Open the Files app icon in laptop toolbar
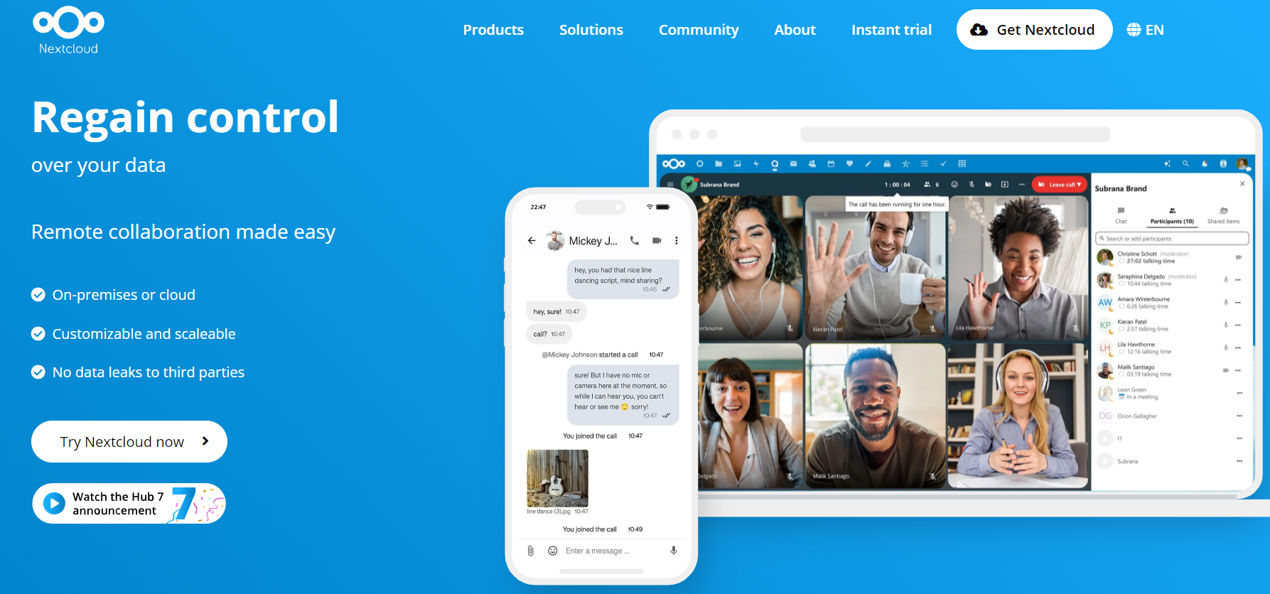The height and width of the screenshot is (594, 1270). 719,163
